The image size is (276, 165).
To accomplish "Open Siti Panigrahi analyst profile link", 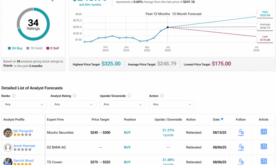I will coord(23,131).
